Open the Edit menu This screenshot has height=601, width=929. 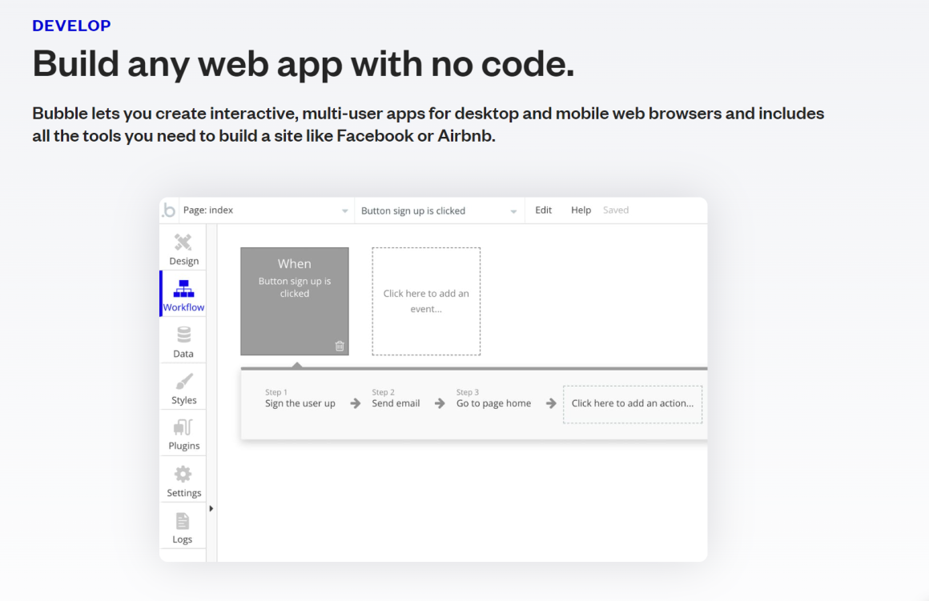[x=543, y=210]
